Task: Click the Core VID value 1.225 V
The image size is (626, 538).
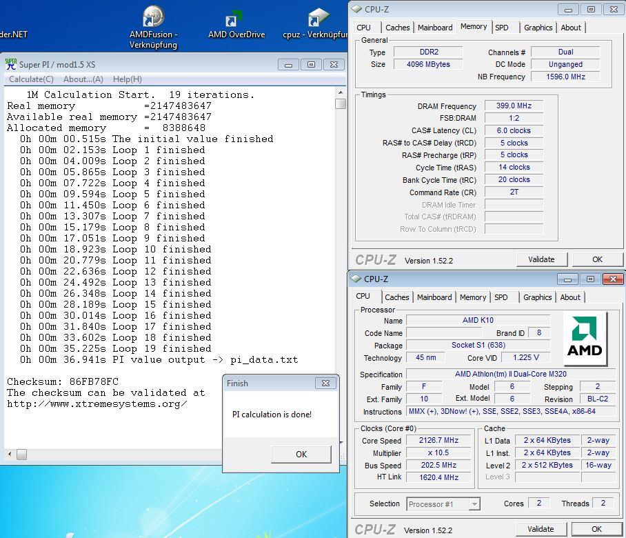Action: click(x=526, y=357)
